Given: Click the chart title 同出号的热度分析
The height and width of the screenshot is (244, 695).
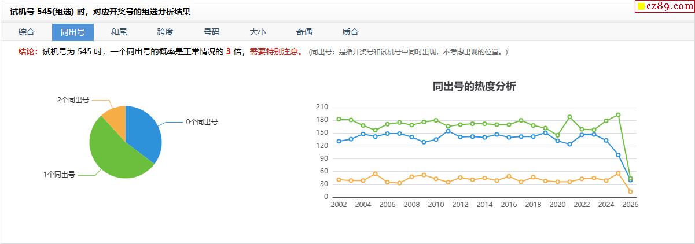Looking at the screenshot, I should click(x=474, y=87).
